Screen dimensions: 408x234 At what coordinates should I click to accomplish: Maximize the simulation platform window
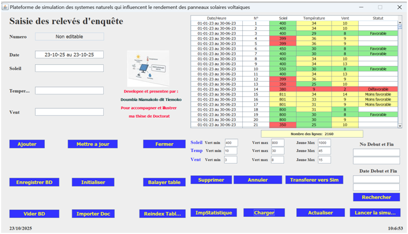[x=379, y=7]
